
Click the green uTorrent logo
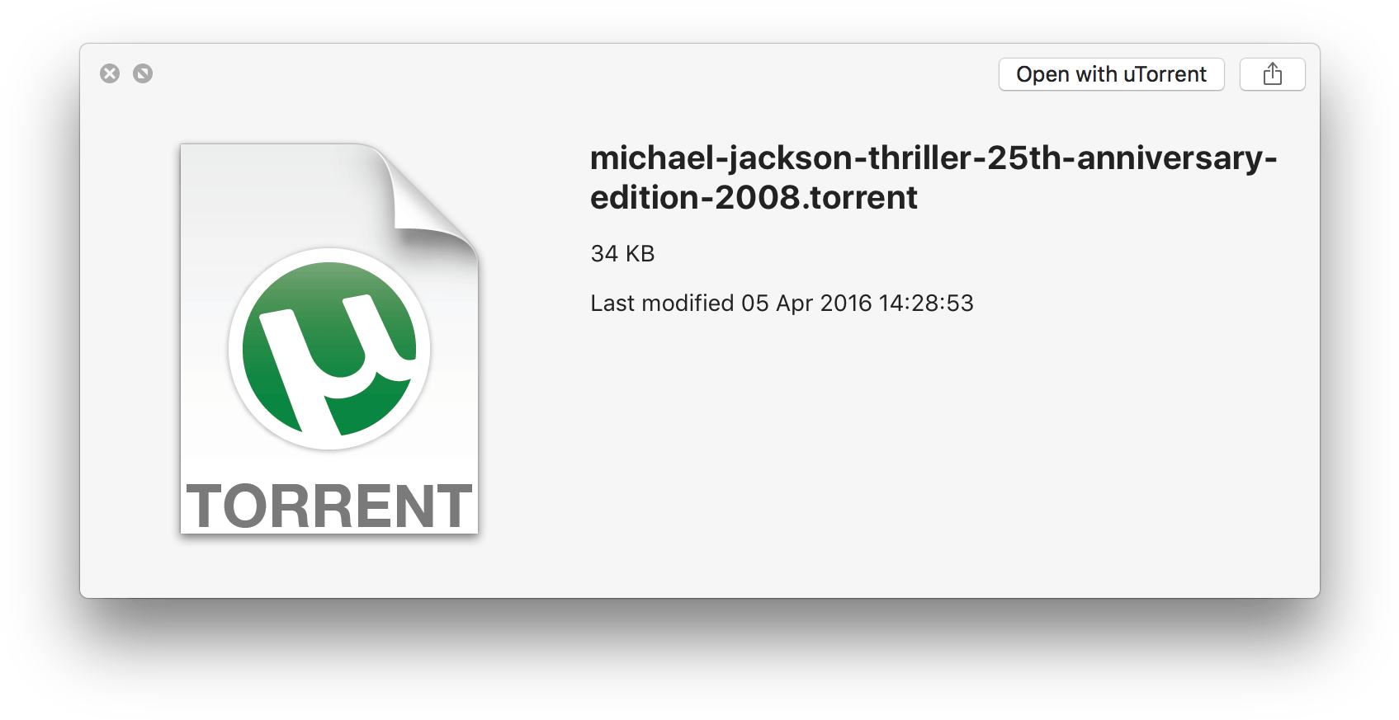pos(329,349)
